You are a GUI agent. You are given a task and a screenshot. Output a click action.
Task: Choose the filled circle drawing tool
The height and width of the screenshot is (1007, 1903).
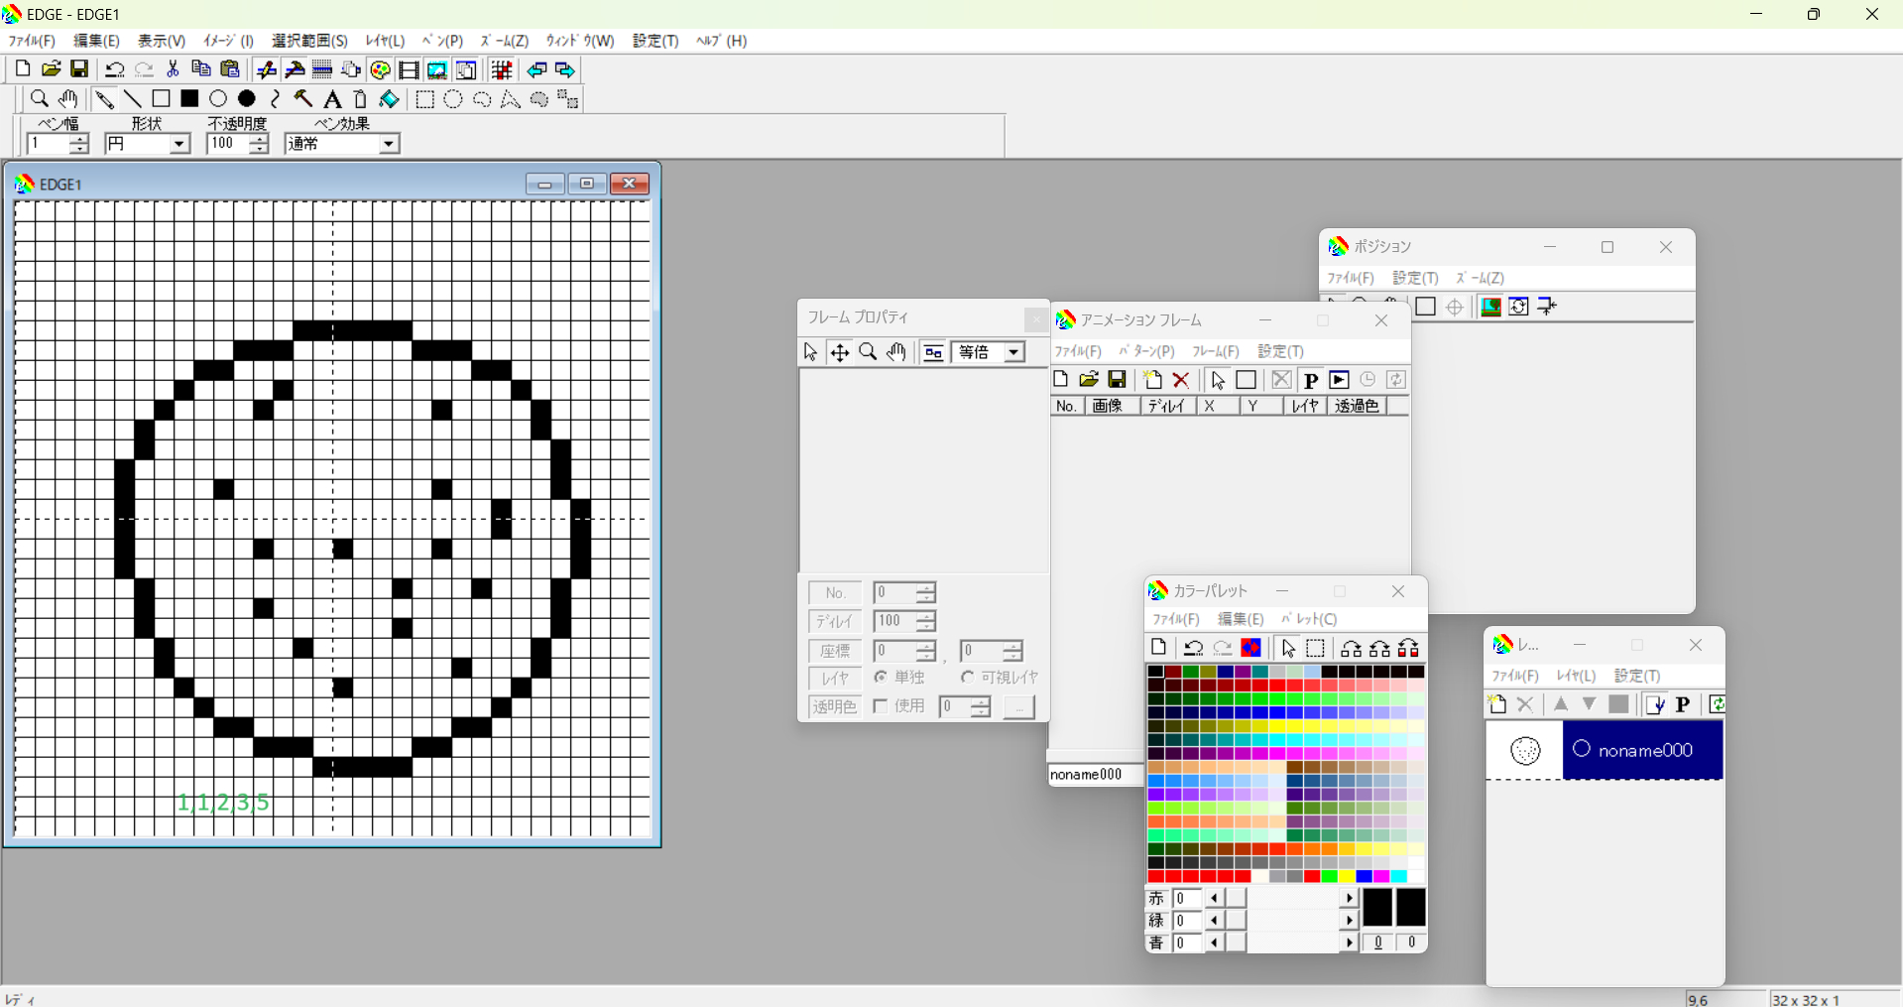click(247, 99)
